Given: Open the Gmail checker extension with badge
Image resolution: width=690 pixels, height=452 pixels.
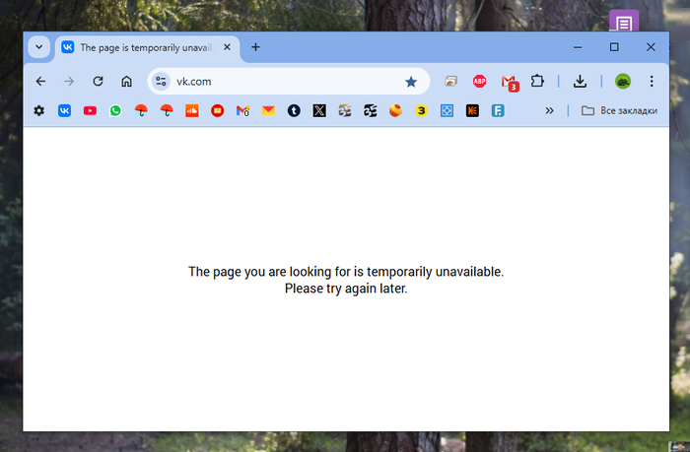Looking at the screenshot, I should [x=509, y=82].
